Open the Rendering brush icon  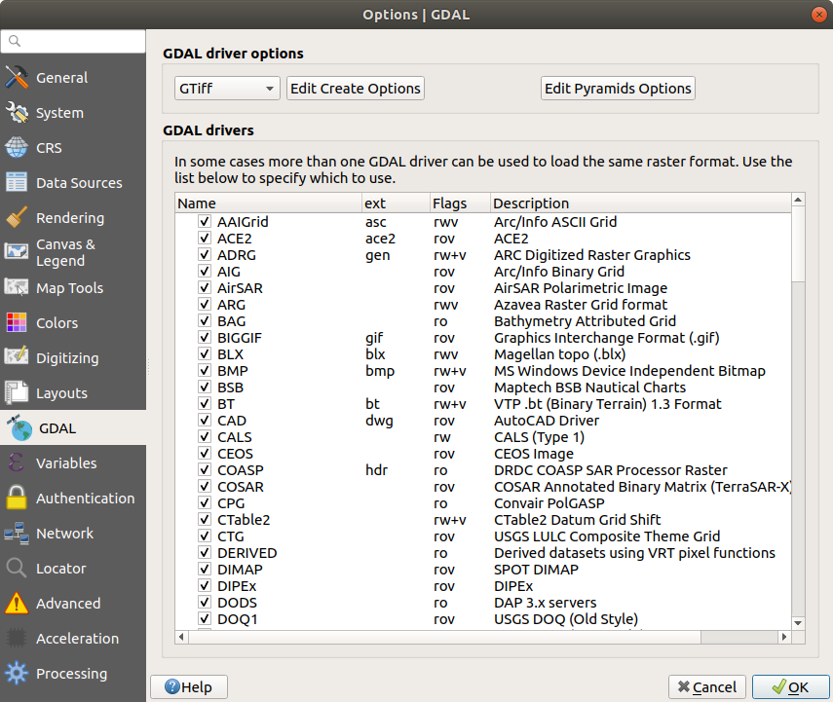17,218
